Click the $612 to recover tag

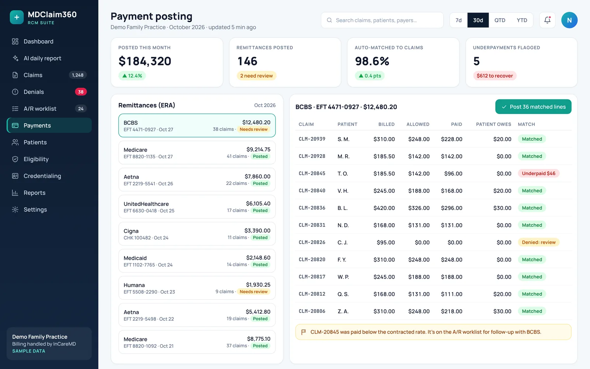[x=494, y=76]
